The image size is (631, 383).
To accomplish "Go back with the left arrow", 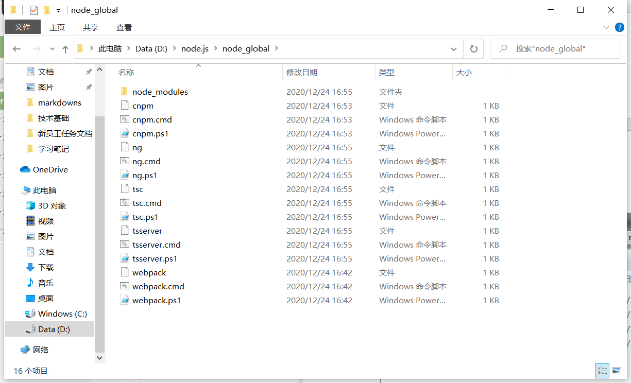I will coord(17,49).
